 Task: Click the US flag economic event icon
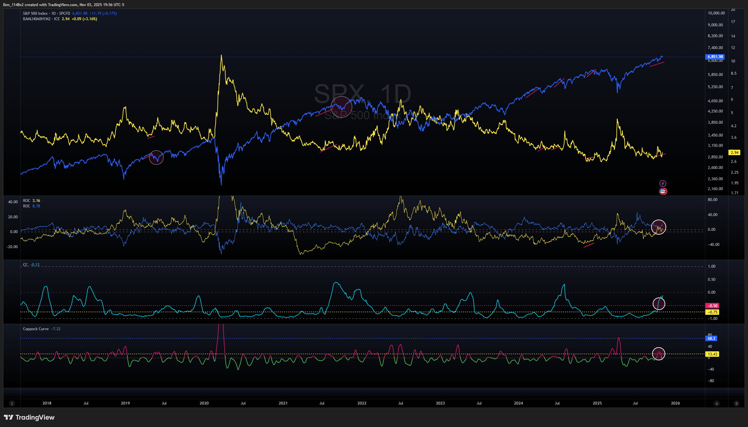click(663, 191)
